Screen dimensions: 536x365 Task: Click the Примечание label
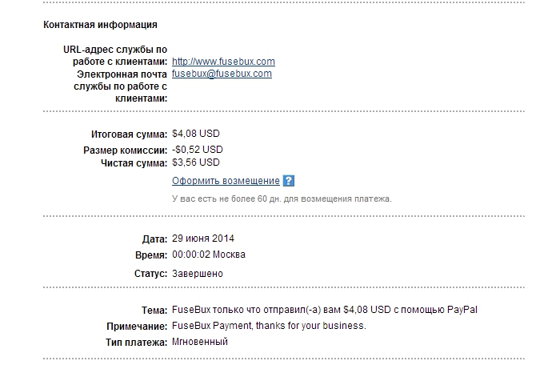tap(136, 327)
